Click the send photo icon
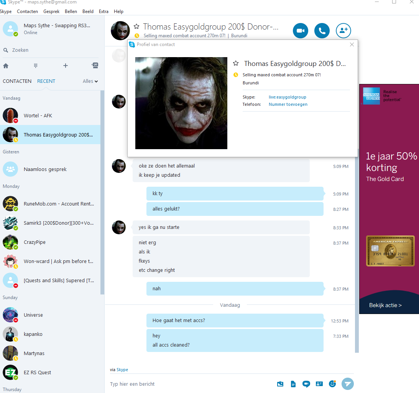The image size is (419, 393). point(280,384)
